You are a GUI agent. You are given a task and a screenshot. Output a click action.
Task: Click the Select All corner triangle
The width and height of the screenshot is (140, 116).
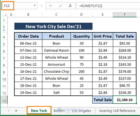click(x=5, y=15)
